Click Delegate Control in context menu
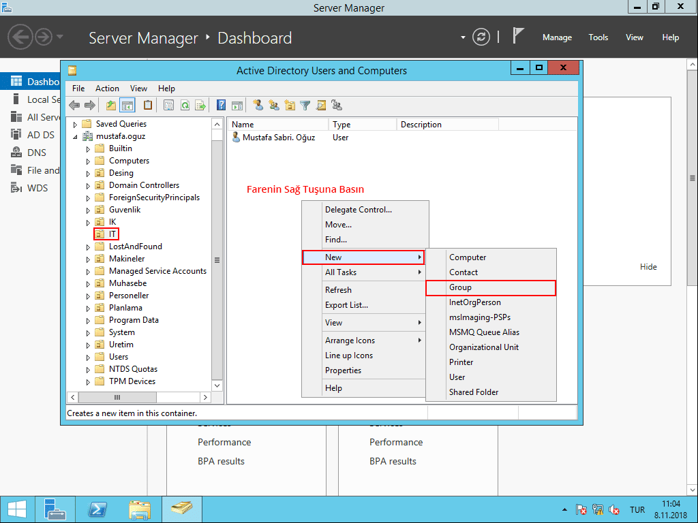The height and width of the screenshot is (523, 698). (x=364, y=210)
